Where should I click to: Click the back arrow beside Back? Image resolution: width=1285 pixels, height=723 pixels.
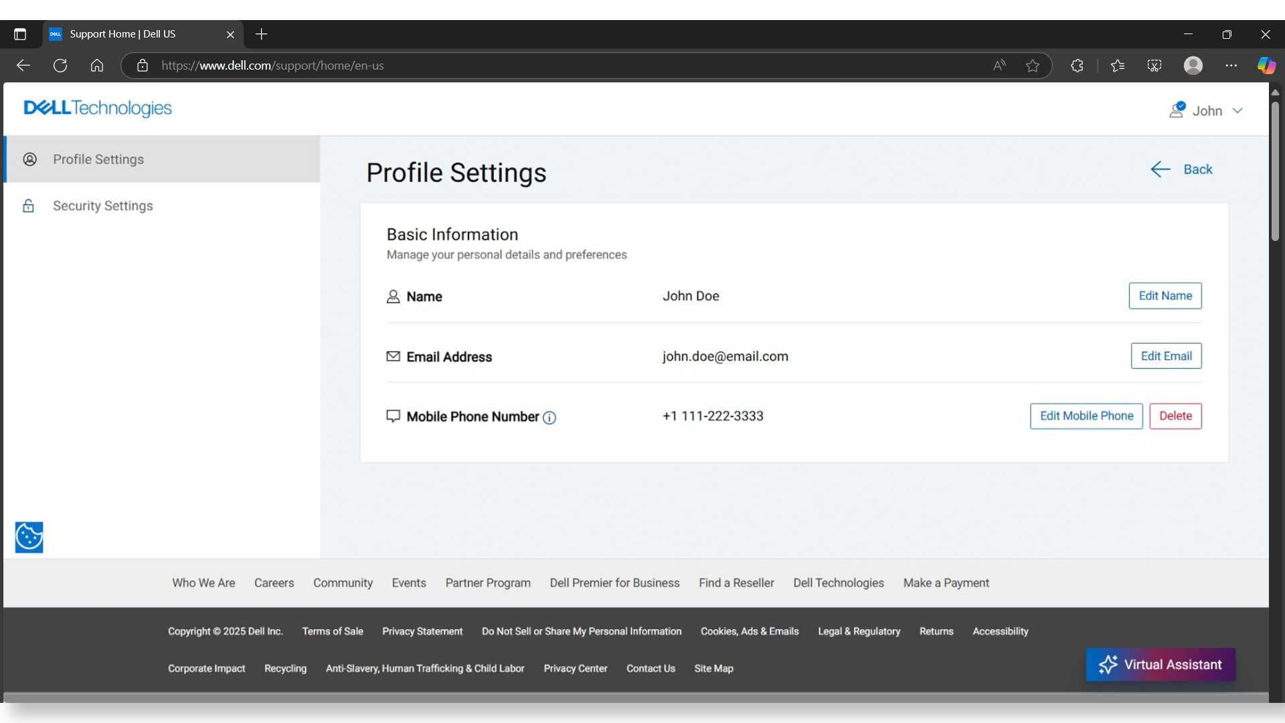[1160, 169]
